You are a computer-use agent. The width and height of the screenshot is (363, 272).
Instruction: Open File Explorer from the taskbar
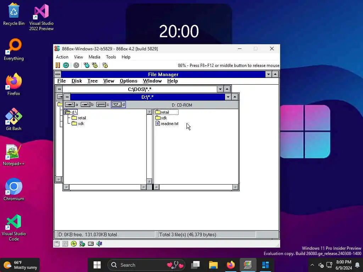(x=213, y=265)
